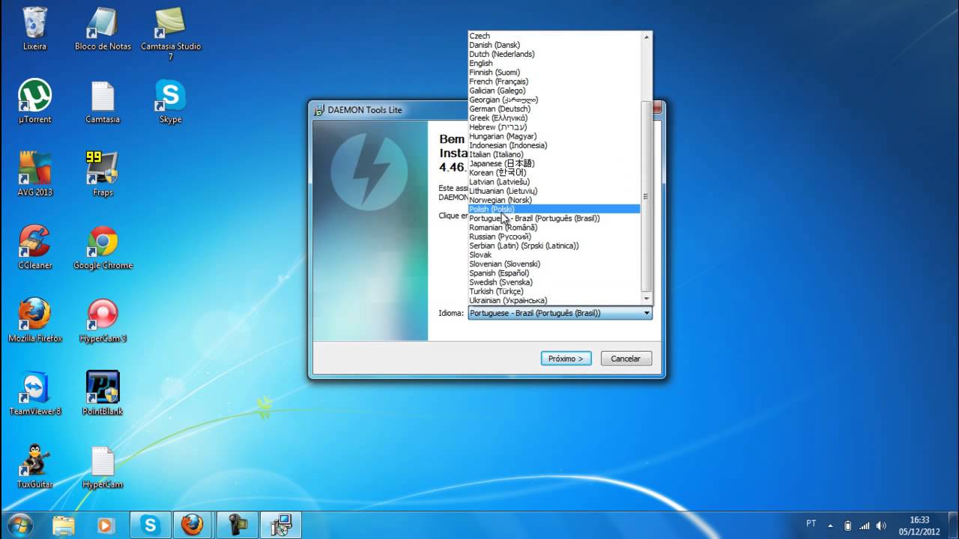Collapse the Idioma language dropdown arrow
The image size is (959, 539).
click(647, 314)
